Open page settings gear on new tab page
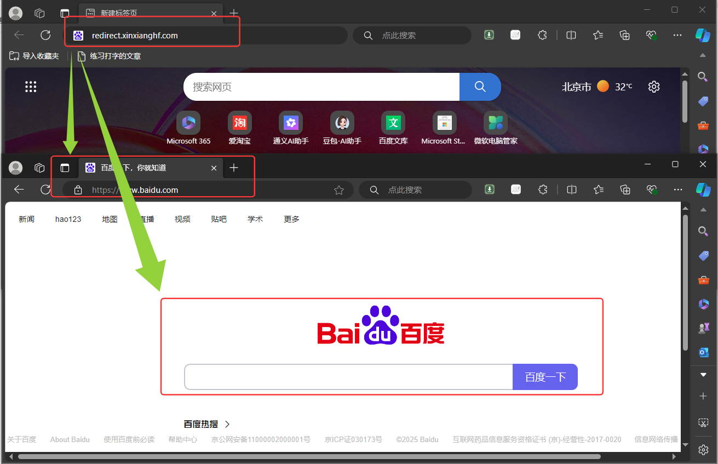 [x=654, y=87]
